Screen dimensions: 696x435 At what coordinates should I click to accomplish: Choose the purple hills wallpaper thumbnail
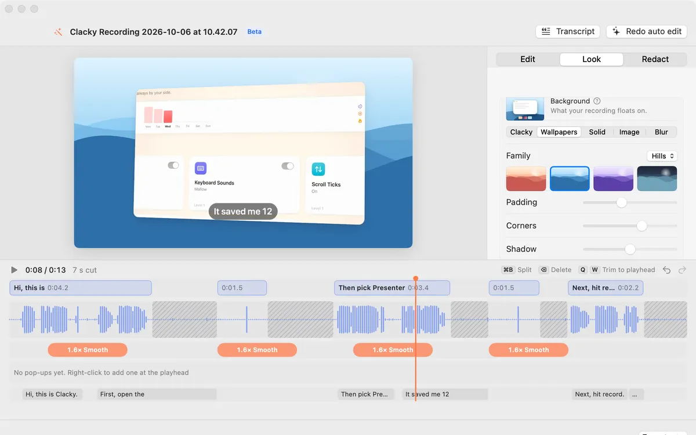point(613,179)
